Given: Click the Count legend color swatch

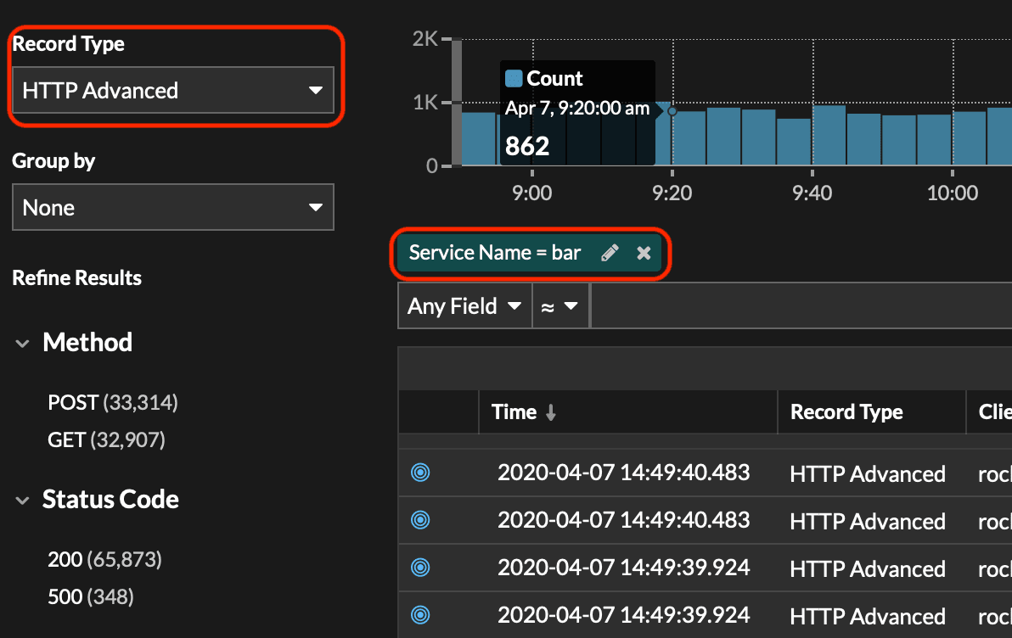Looking at the screenshot, I should (x=514, y=79).
